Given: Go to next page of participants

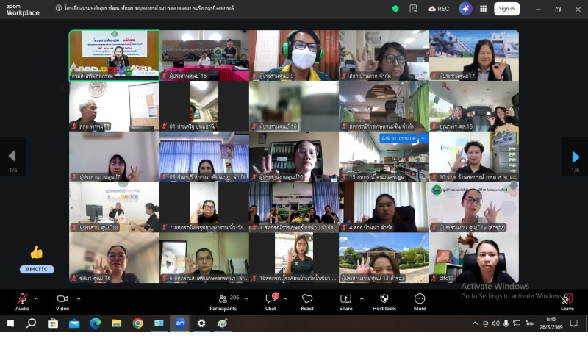Looking at the screenshot, I should coord(576,156).
